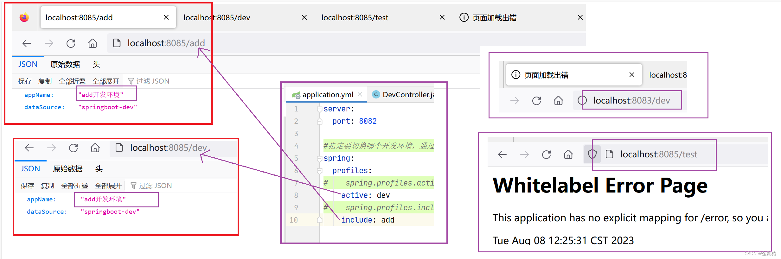Image resolution: width=781 pixels, height=259 pixels.
Task: Close 页面加载出错 tab in the localhost:8083 window
Action: (x=632, y=74)
